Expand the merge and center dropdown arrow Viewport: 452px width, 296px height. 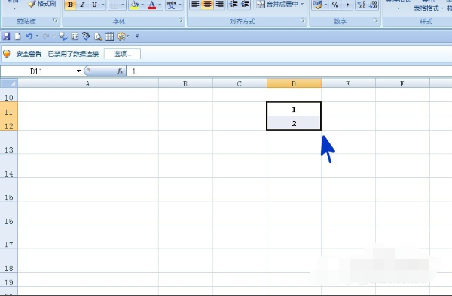302,4
